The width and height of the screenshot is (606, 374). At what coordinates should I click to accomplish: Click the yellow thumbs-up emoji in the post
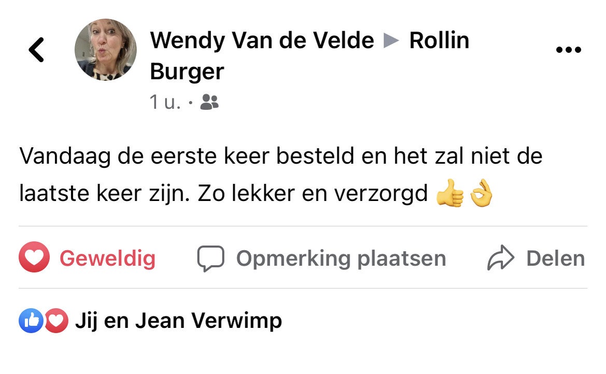pos(449,193)
